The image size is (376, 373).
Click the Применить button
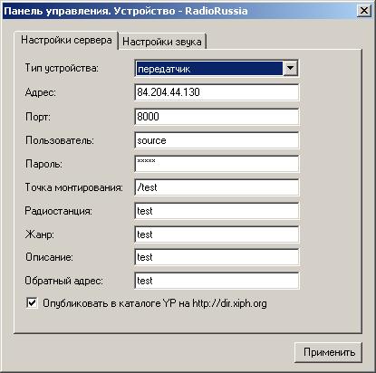click(329, 352)
